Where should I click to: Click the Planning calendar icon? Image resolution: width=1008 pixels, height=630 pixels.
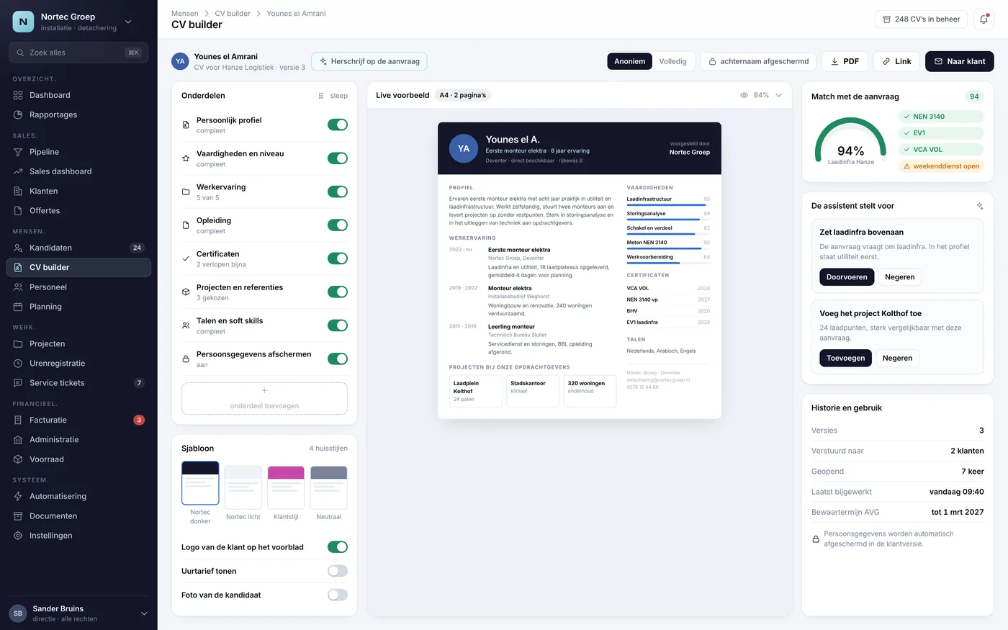click(18, 307)
